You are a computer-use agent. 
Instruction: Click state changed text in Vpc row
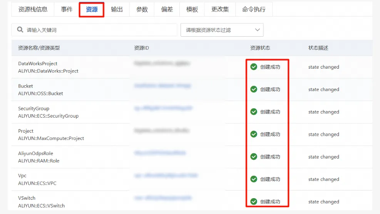323,179
